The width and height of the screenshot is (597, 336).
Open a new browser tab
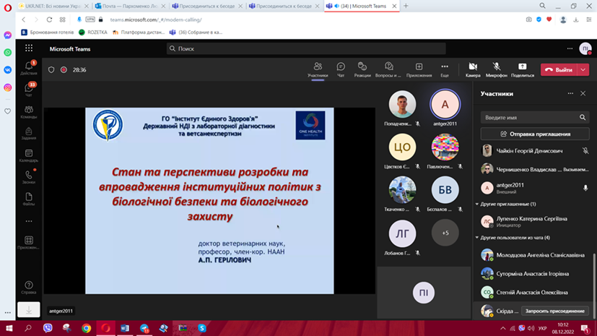pyautogui.click(x=406, y=6)
